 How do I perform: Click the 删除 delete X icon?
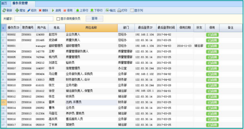pos(40,10)
